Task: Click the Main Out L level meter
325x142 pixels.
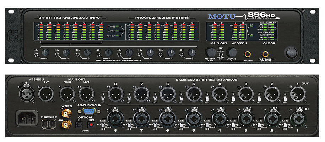Action: click(214, 32)
